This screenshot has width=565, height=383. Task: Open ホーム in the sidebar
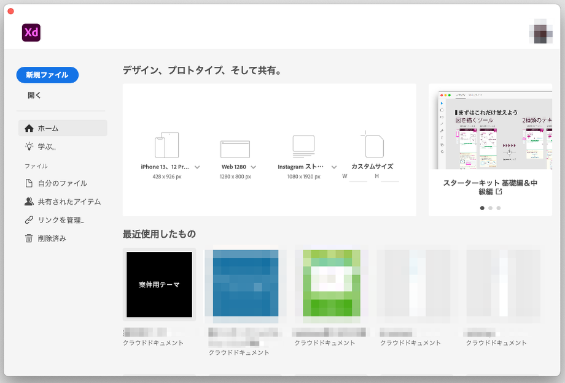click(x=48, y=127)
